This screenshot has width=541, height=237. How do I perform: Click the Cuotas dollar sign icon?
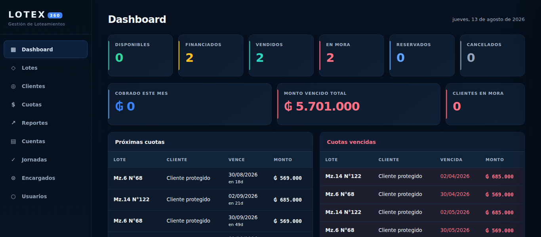click(13, 105)
